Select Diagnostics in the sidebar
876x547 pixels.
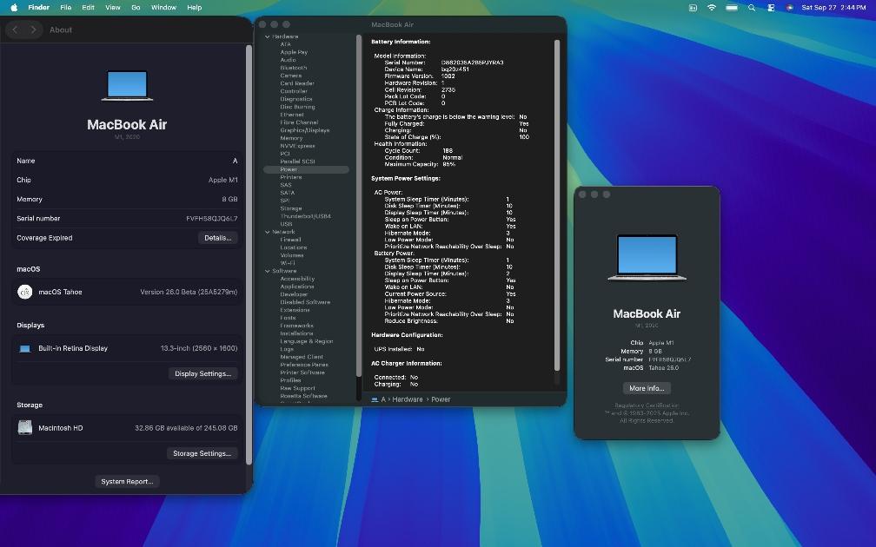pos(296,99)
